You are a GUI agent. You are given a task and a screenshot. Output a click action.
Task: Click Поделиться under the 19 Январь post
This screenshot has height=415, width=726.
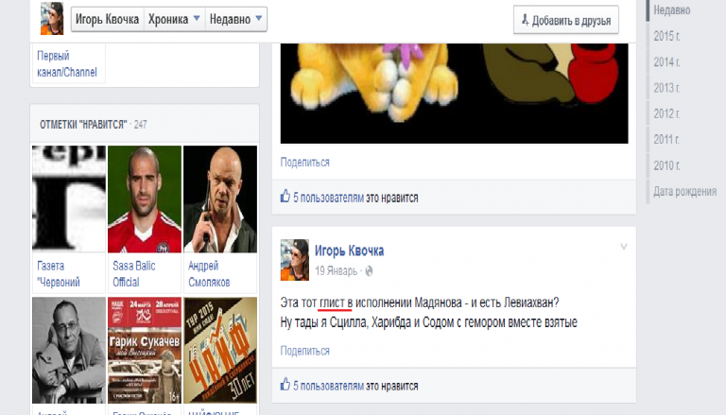tap(304, 351)
